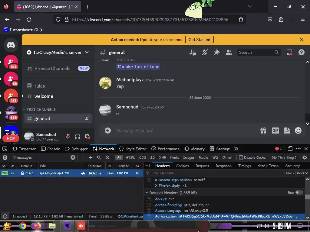Open ItzCrazyMedic's server dropdown menu

58,53
